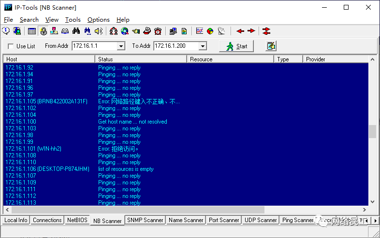Open the red telephone toolbar icon
This screenshot has height=238, width=380.
click(x=147, y=31)
